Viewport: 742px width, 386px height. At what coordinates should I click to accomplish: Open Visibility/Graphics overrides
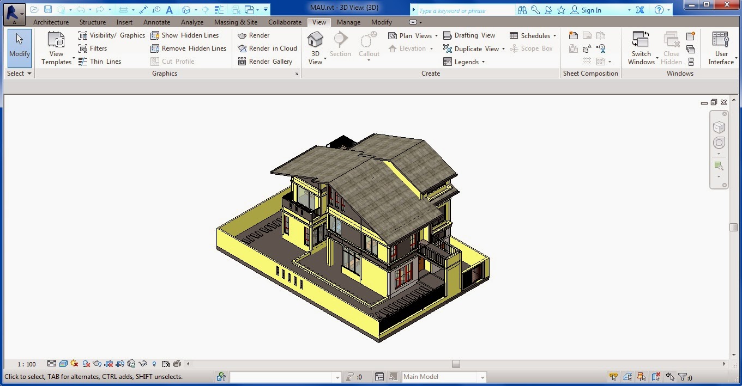point(111,35)
